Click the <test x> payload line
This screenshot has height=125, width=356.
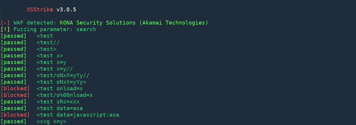point(50,56)
